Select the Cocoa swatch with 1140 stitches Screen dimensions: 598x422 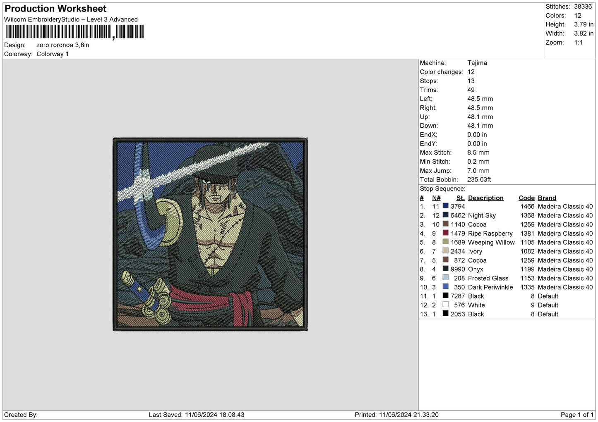(445, 224)
